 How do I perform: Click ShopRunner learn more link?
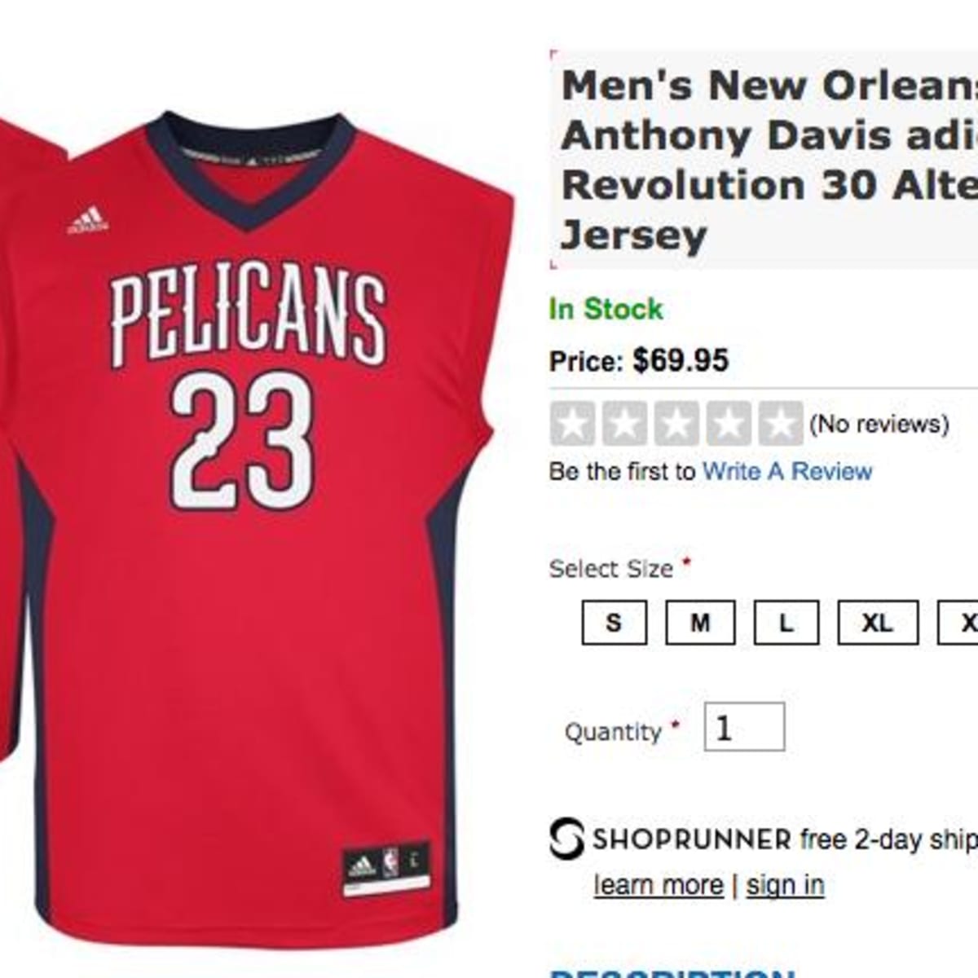point(659,885)
